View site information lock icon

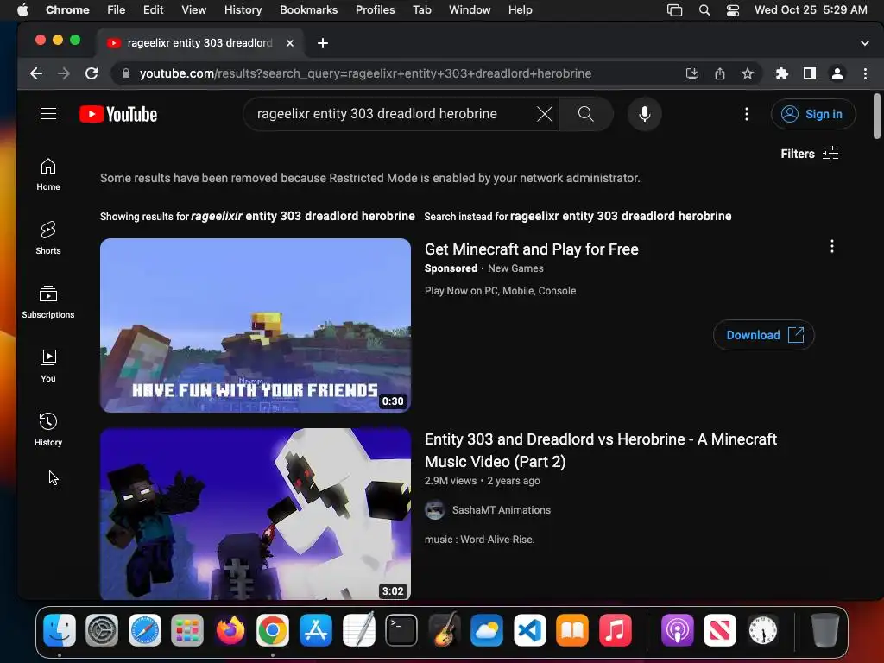pos(126,73)
